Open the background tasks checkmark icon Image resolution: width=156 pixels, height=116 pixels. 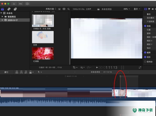click(27, 4)
